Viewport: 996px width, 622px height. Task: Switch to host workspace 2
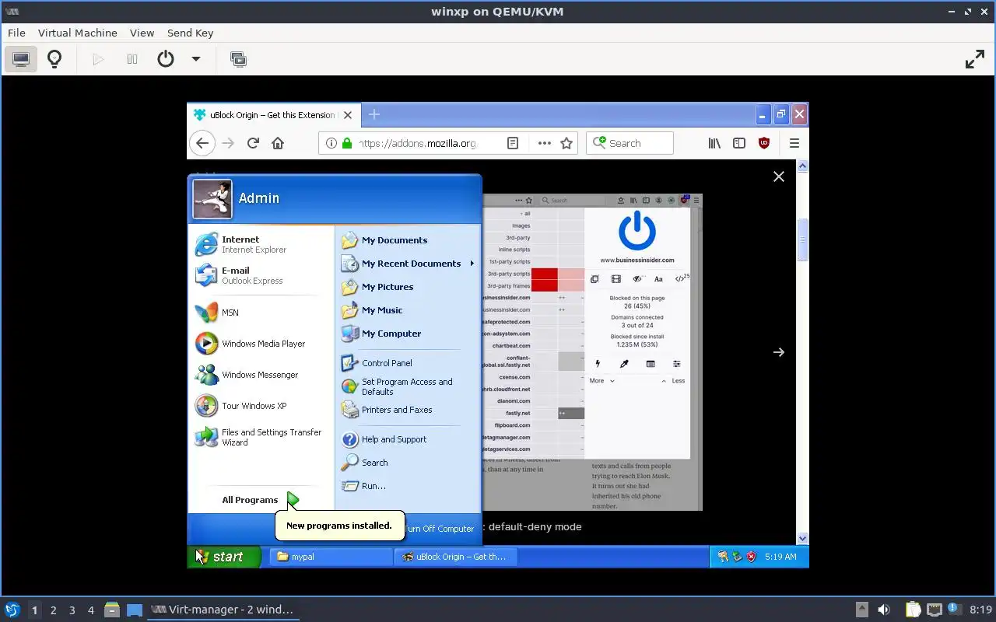(x=54, y=610)
